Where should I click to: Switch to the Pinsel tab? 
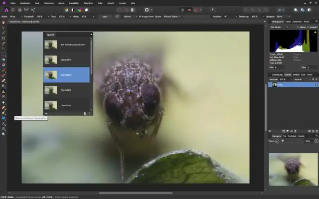click(307, 21)
